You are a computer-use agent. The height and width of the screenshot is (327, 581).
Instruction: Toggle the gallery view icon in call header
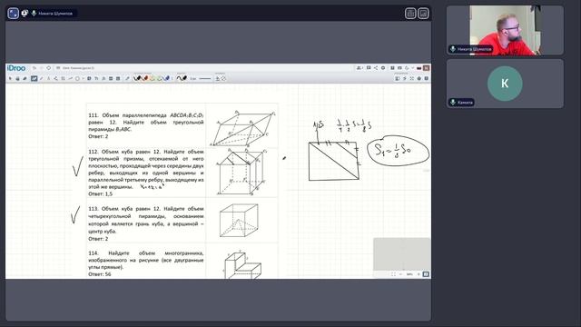[x=423, y=14]
